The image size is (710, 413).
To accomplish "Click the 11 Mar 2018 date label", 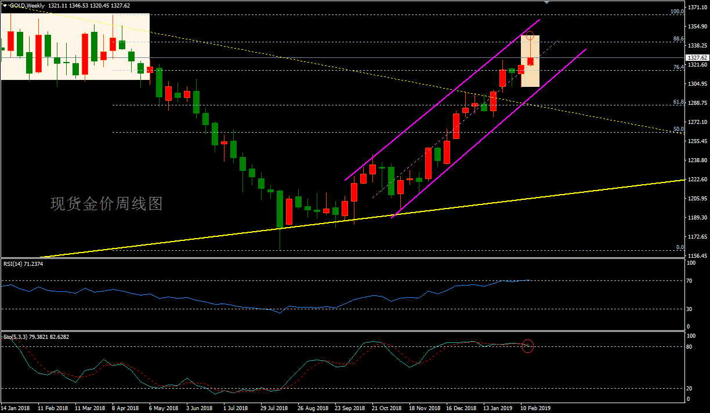I will point(90,408).
